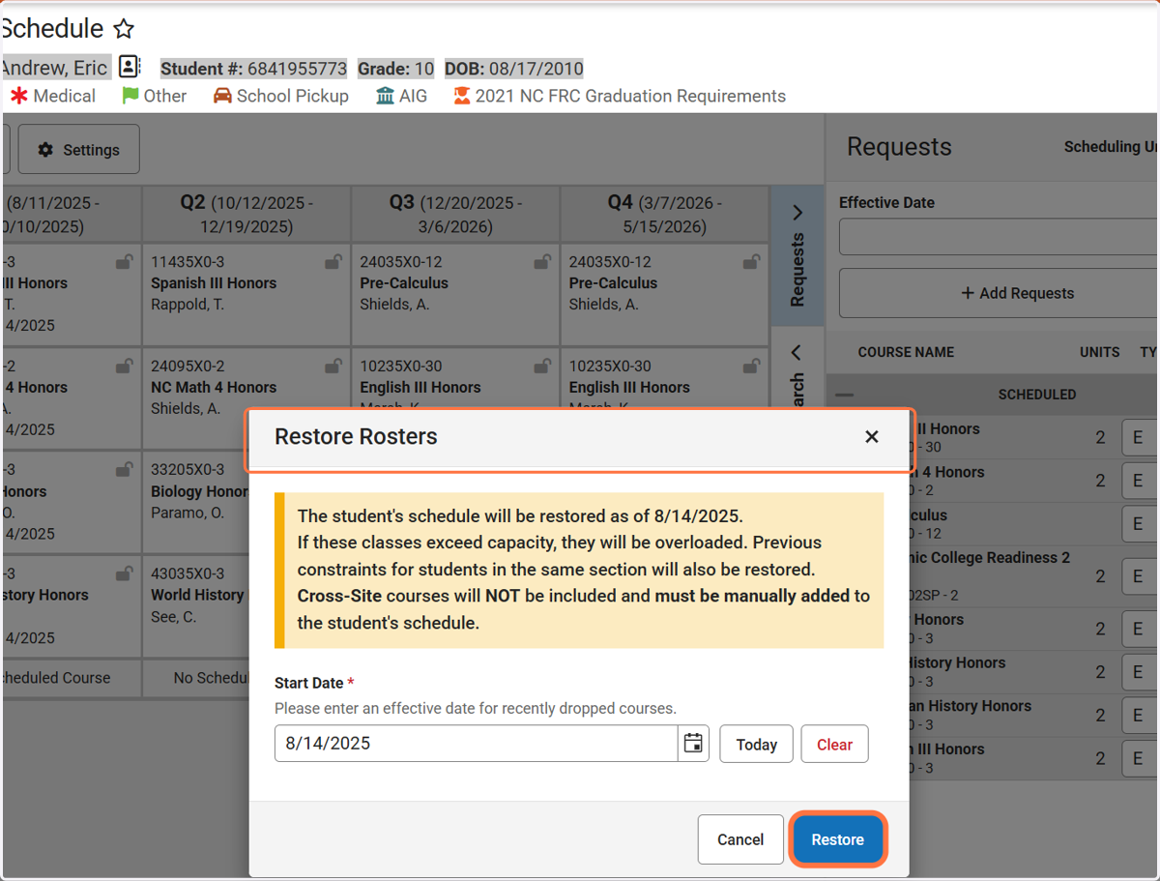Favorite the Schedule page with star icon
This screenshot has height=881, width=1160.
tap(124, 29)
